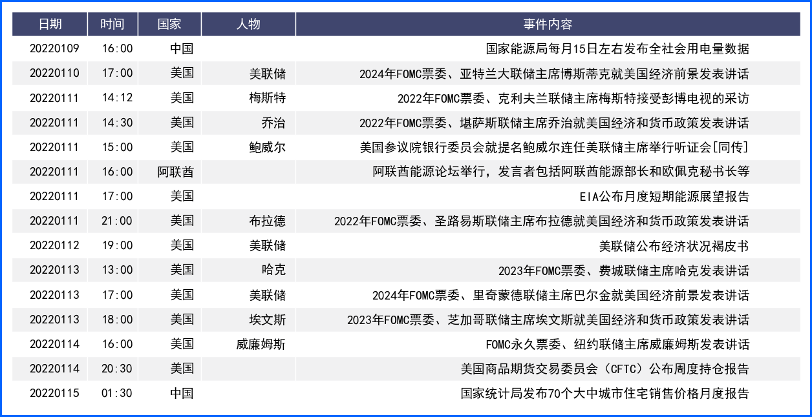Click the 国家能源局 electricity data event
Screen dimensions: 812x417
[618, 48]
